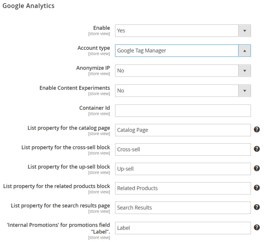Click question mark next to Search Results field
The width and height of the screenshot is (267, 242).
pos(257,207)
